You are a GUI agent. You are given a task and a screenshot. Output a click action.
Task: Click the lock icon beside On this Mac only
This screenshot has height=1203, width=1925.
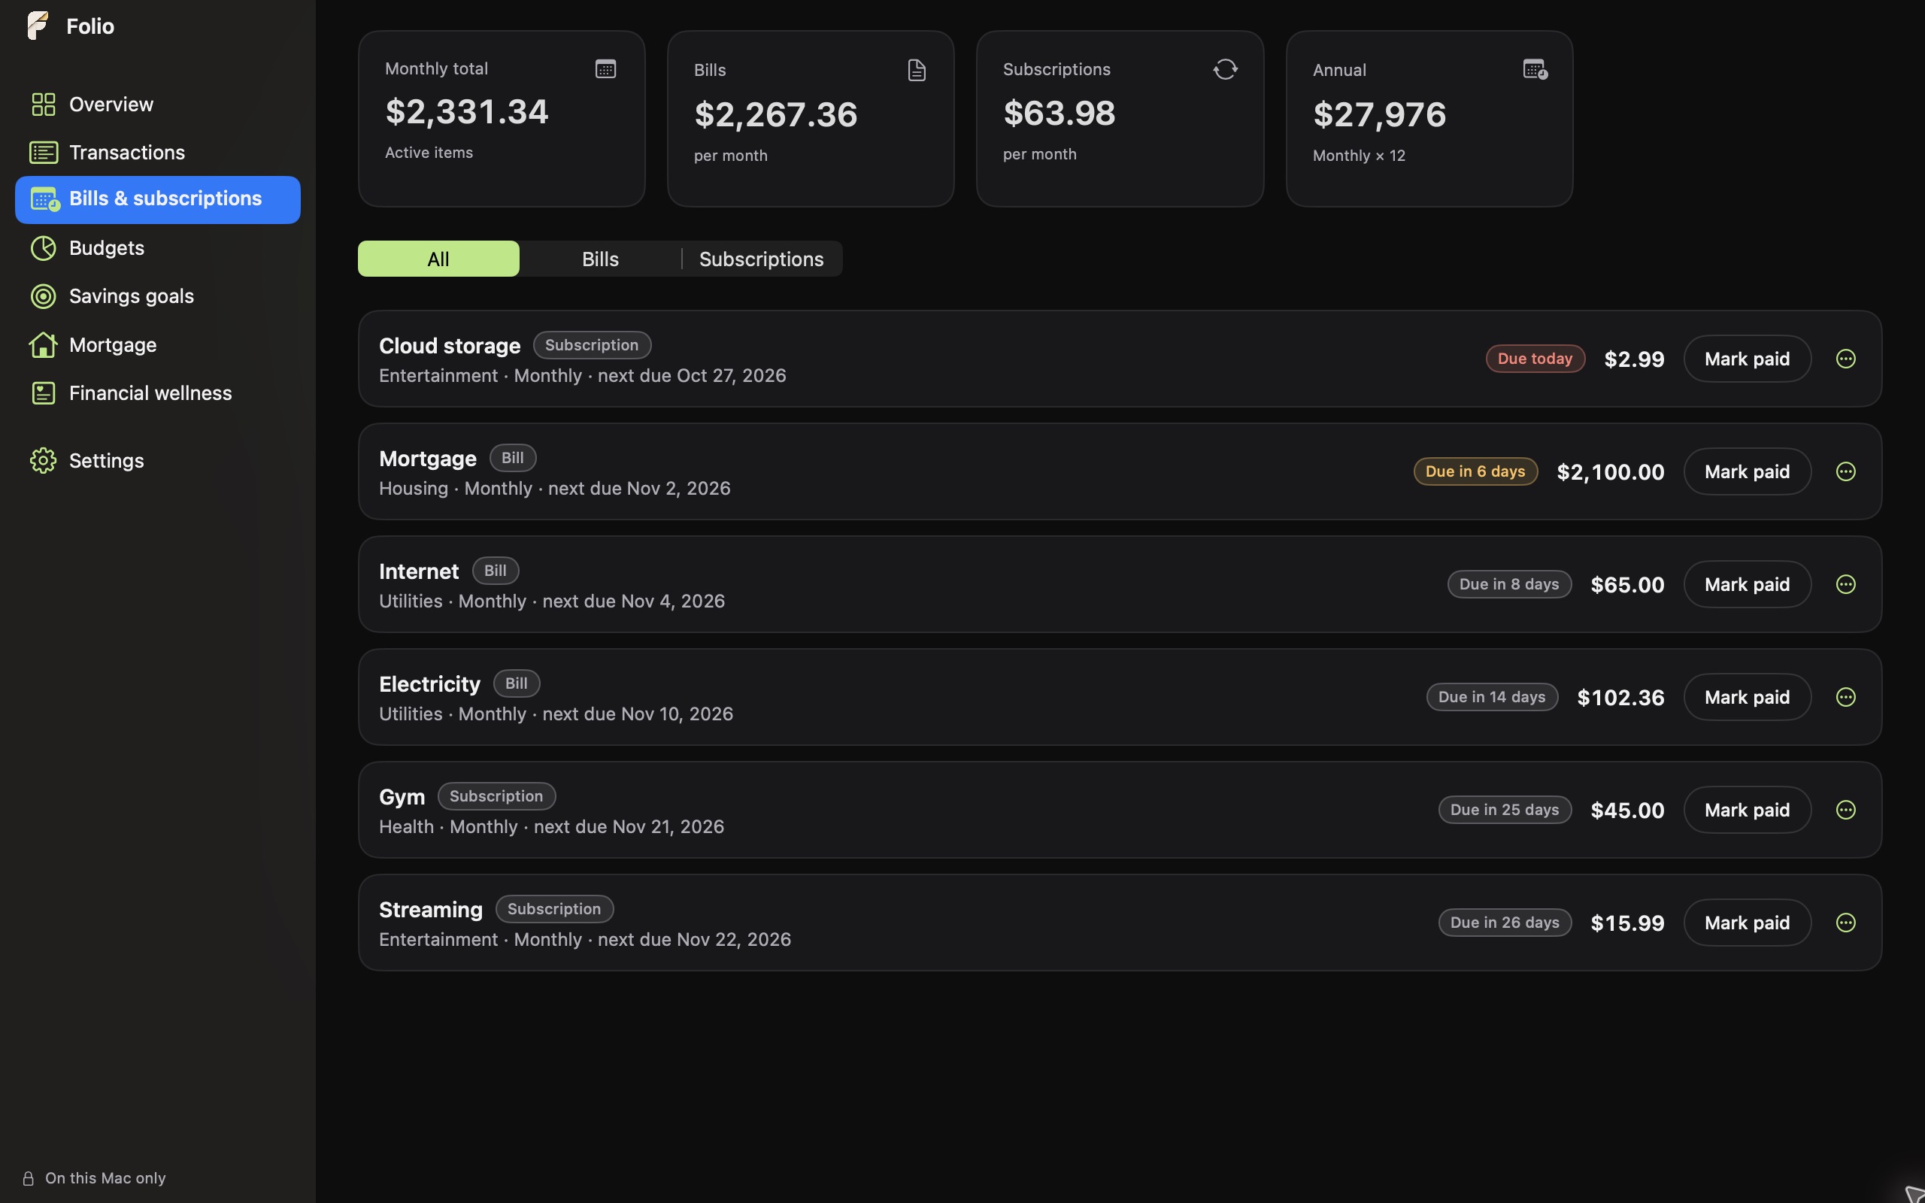point(28,1178)
